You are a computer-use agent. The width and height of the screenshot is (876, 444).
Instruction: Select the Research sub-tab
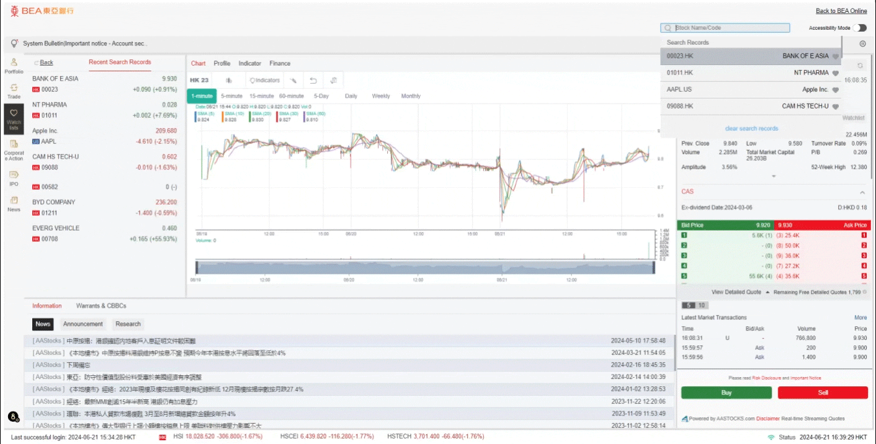click(x=128, y=324)
